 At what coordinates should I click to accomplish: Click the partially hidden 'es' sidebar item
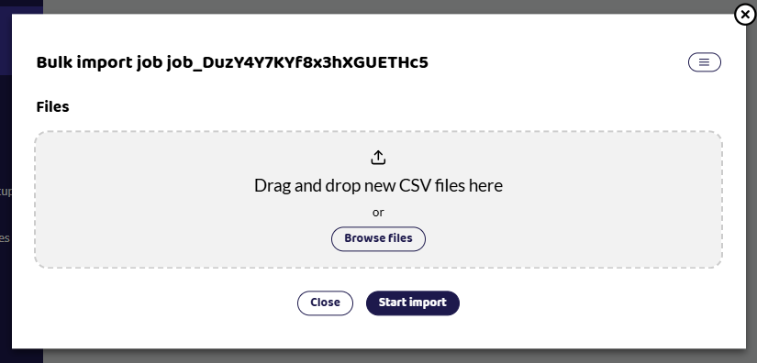[5, 238]
